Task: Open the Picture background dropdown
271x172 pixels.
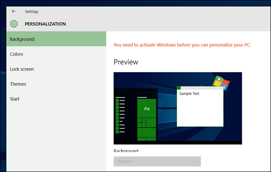Action: click(x=157, y=161)
